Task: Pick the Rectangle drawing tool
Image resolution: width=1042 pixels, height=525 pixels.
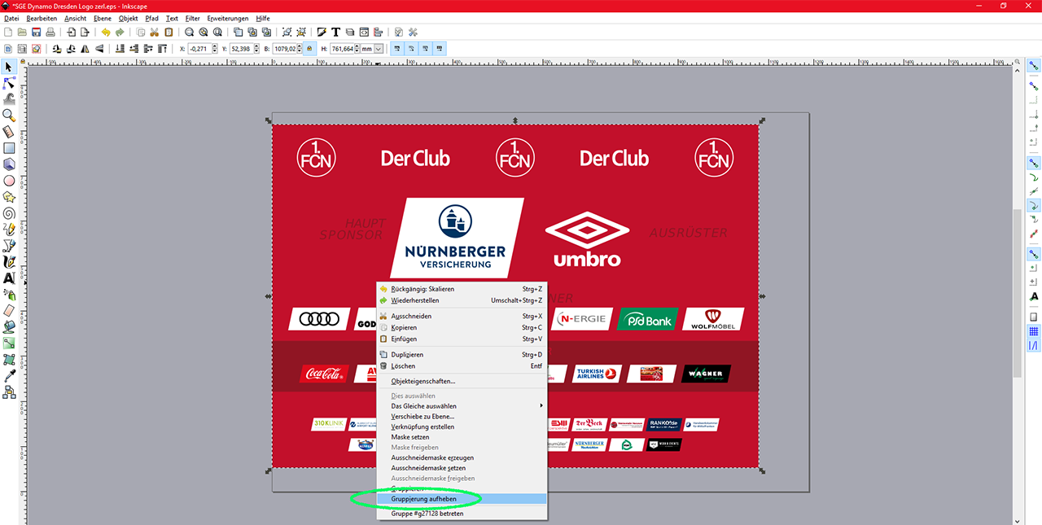Action: (9, 149)
